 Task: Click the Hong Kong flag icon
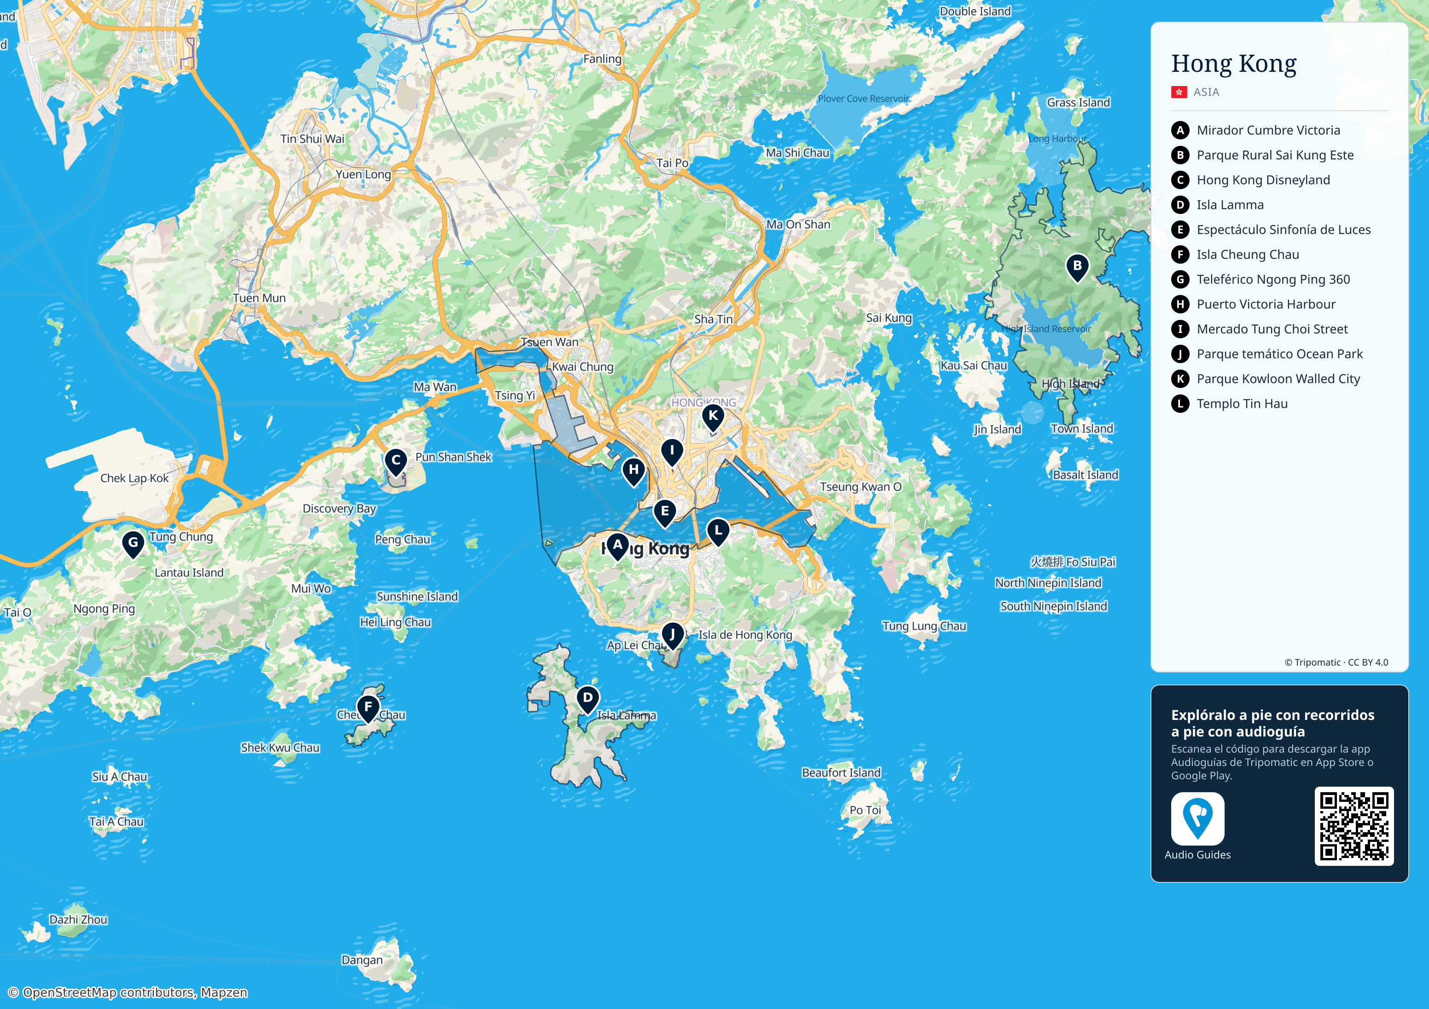(x=1179, y=92)
